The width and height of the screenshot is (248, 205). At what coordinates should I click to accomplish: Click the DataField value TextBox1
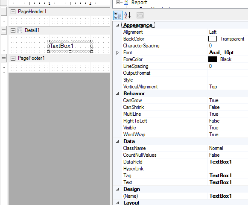point(221,162)
